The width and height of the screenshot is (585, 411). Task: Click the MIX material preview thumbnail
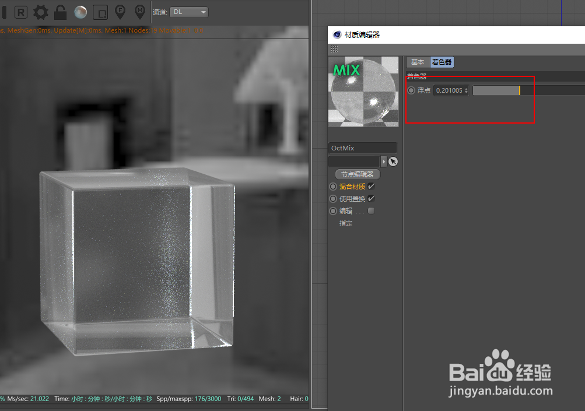[x=363, y=92]
